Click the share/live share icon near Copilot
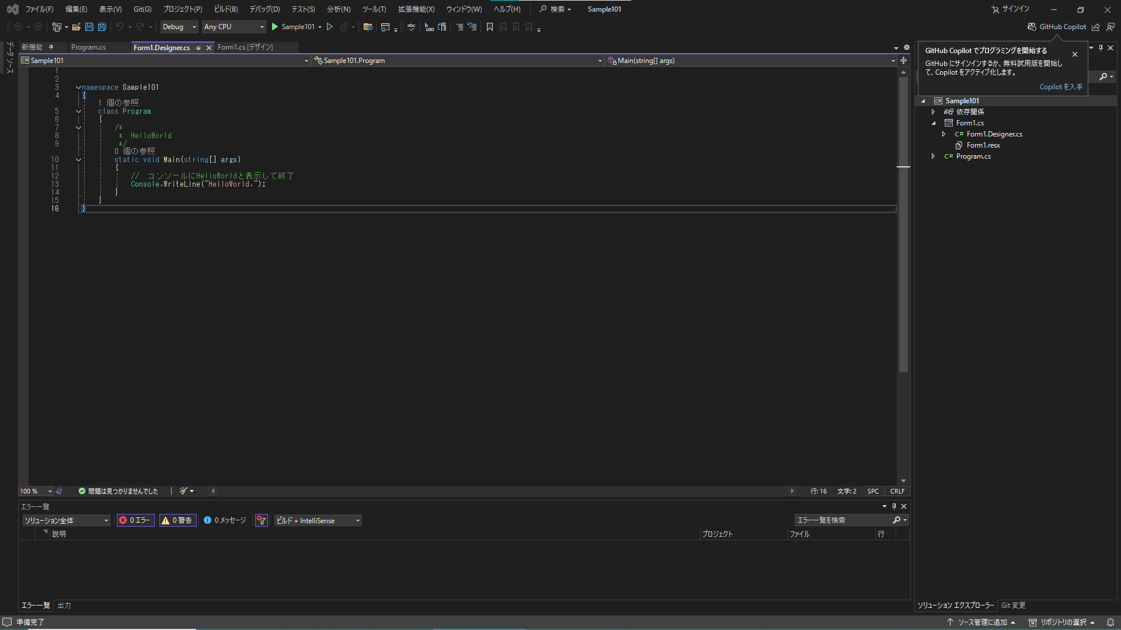This screenshot has height=630, width=1121. pos(1096,27)
